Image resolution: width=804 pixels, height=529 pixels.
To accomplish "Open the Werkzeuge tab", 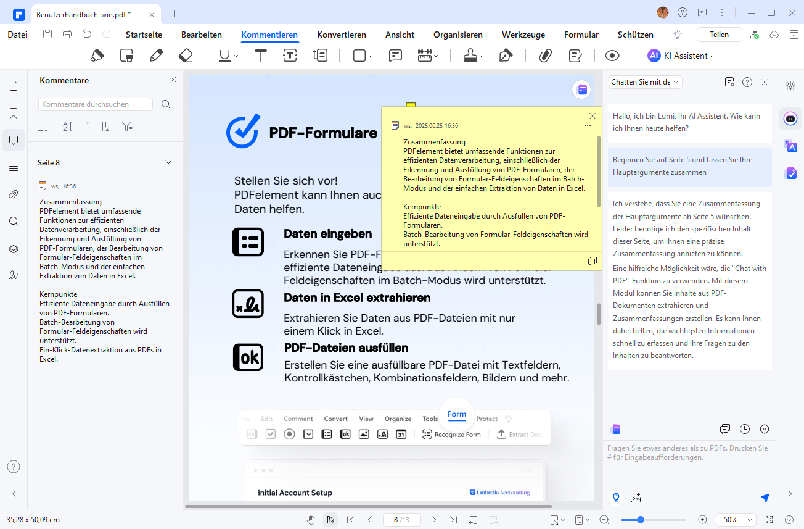I will click(x=523, y=35).
